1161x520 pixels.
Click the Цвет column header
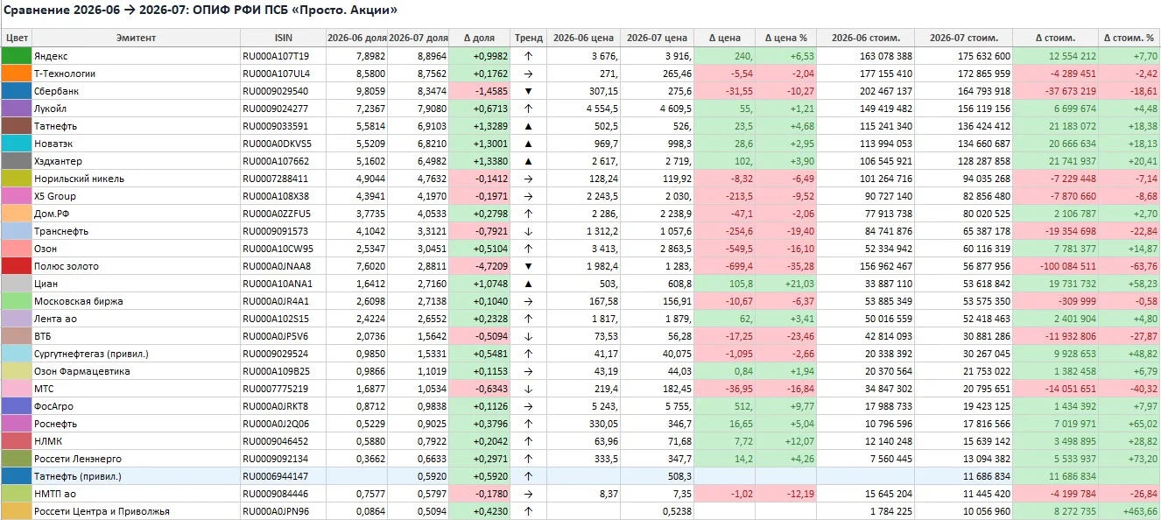pos(16,38)
